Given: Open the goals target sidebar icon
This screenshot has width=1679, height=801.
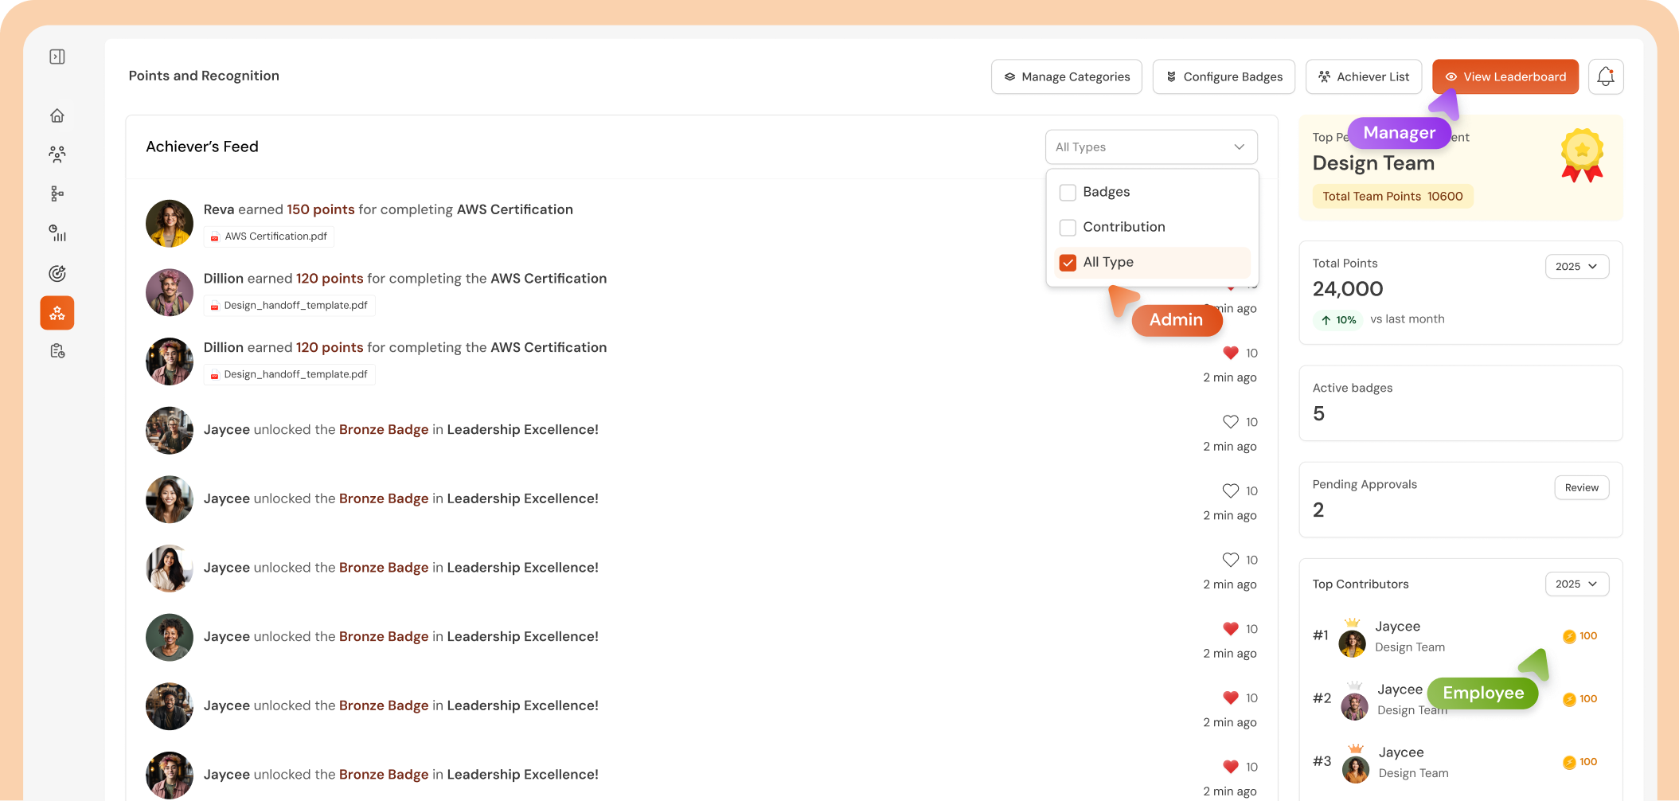Looking at the screenshot, I should [x=57, y=274].
